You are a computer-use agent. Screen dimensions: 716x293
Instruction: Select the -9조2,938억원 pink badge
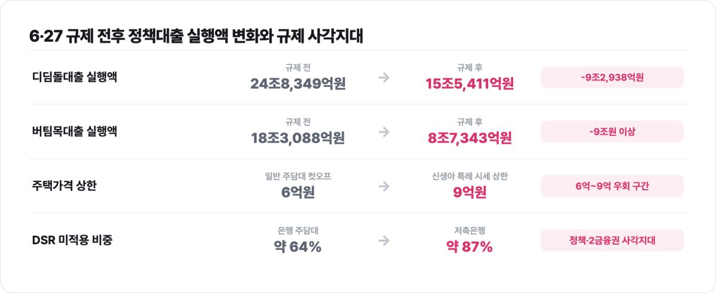click(x=612, y=78)
